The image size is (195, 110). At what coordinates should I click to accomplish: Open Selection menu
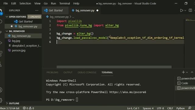tap(25, 3)
